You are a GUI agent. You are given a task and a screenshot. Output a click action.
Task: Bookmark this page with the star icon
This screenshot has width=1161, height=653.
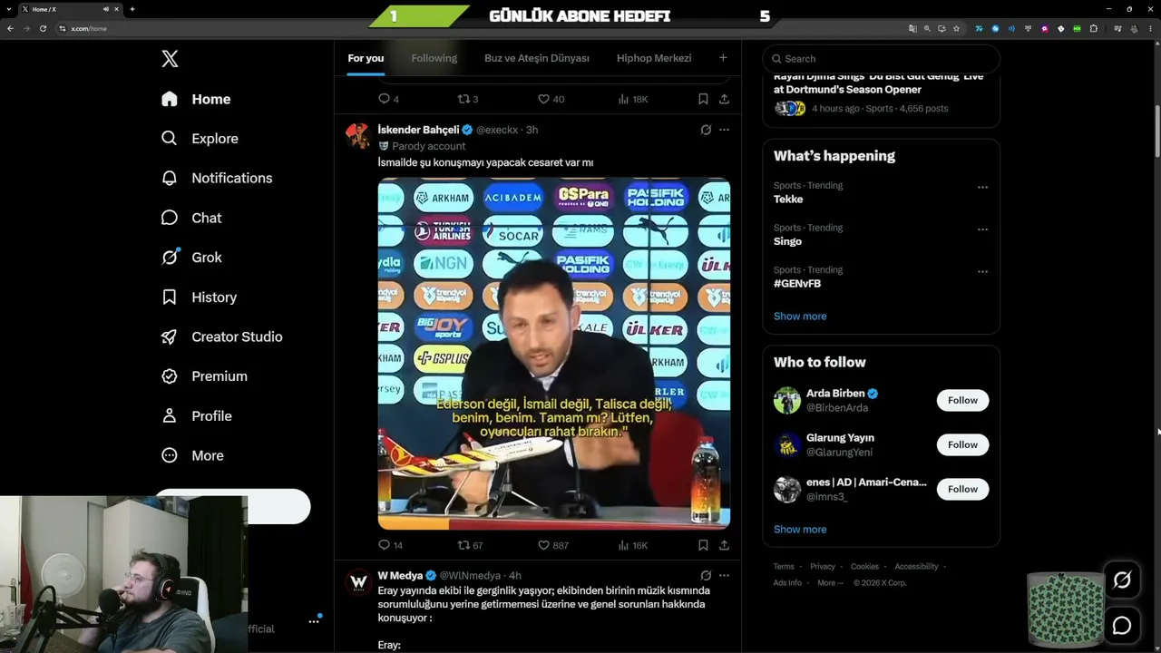pyautogui.click(x=956, y=28)
